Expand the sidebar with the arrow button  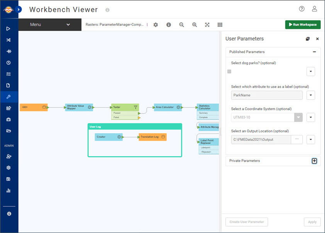pyautogui.click(x=19, y=9)
